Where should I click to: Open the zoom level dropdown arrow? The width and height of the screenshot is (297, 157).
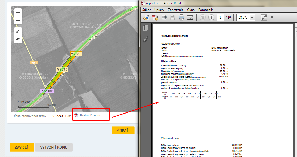pos(252,18)
